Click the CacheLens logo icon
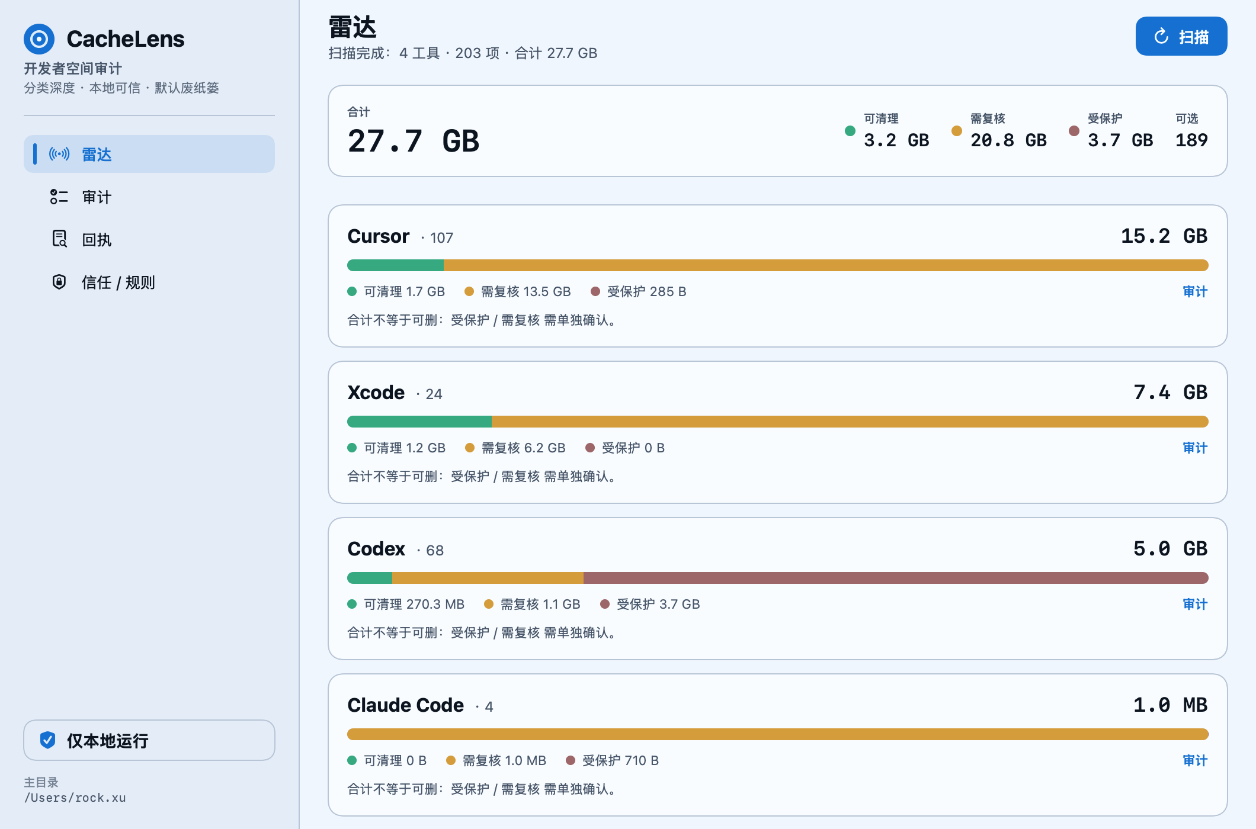1256x829 pixels. pyautogui.click(x=39, y=39)
